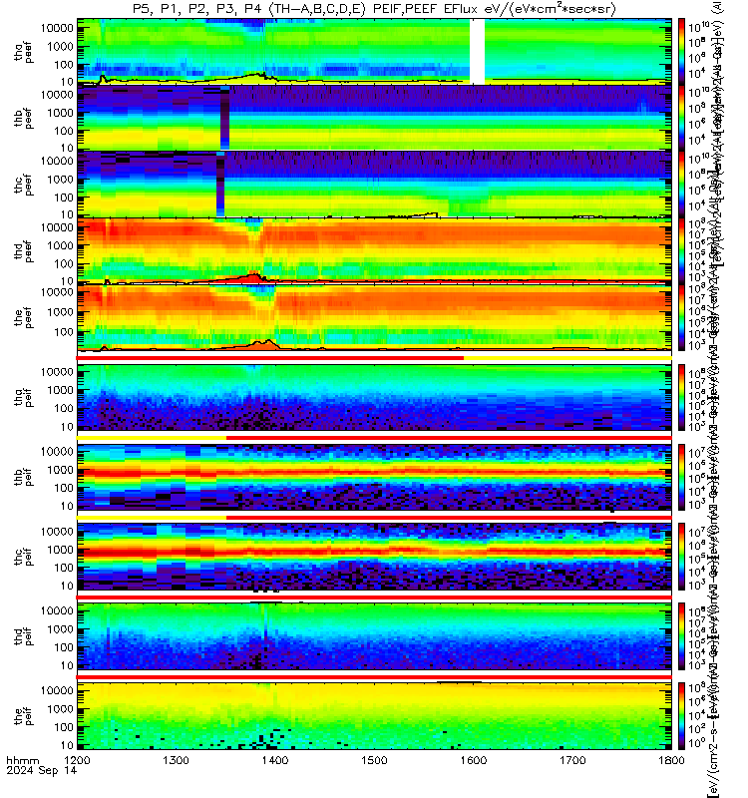The width and height of the screenshot is (748, 798).
Task: Select the 'thd peif' panel label
Action: coord(23,636)
